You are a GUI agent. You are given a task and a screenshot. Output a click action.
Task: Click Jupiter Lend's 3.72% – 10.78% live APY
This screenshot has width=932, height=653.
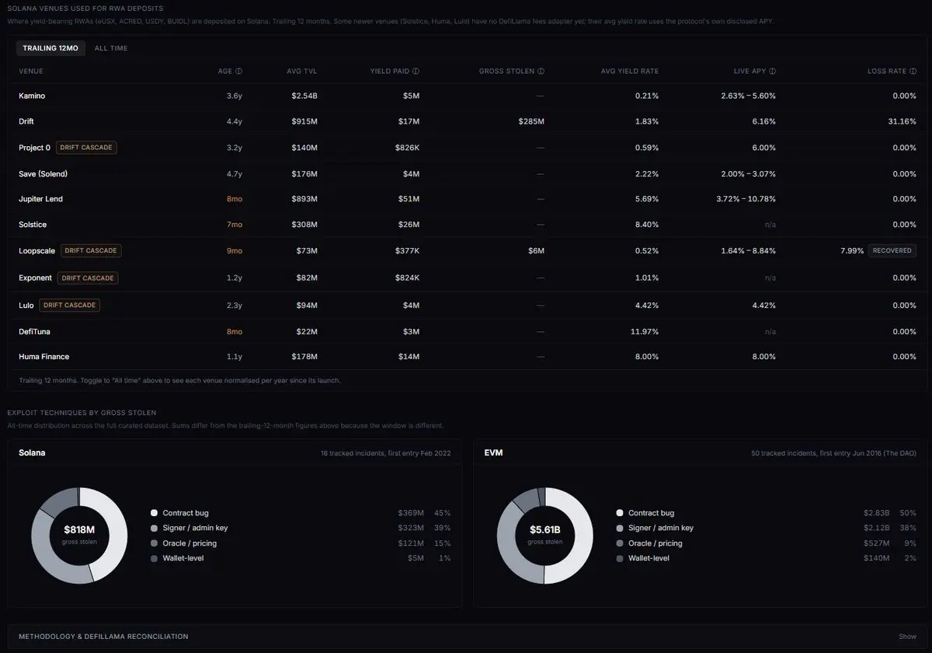[746, 199]
